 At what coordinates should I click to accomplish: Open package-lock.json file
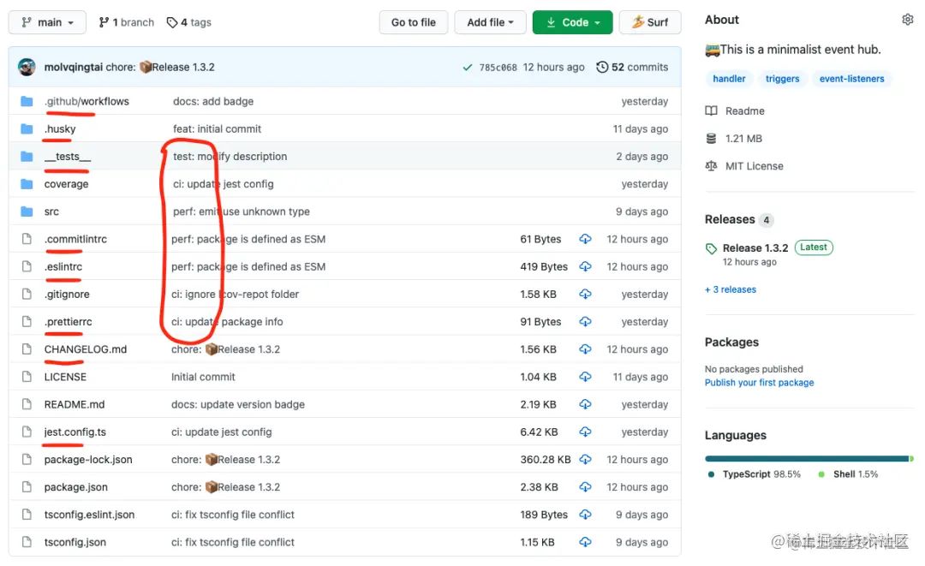[x=88, y=460]
